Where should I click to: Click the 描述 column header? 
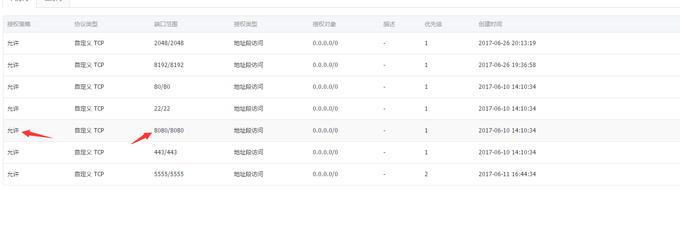(389, 24)
